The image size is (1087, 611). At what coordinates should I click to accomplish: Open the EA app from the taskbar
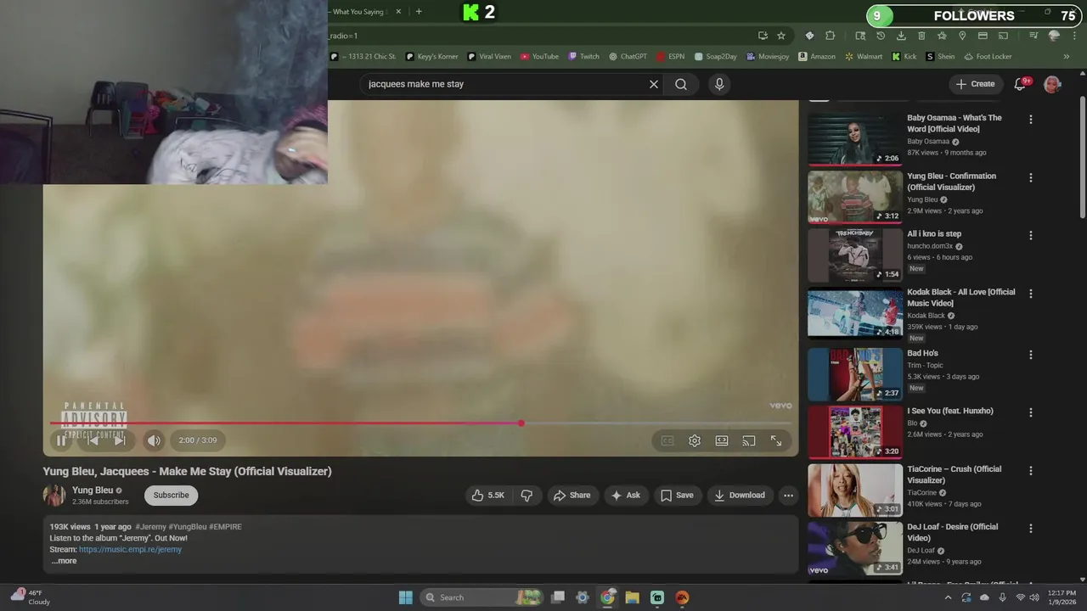(682, 597)
